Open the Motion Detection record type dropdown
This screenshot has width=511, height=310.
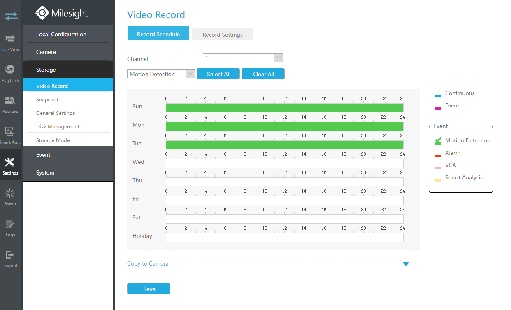[x=161, y=74]
